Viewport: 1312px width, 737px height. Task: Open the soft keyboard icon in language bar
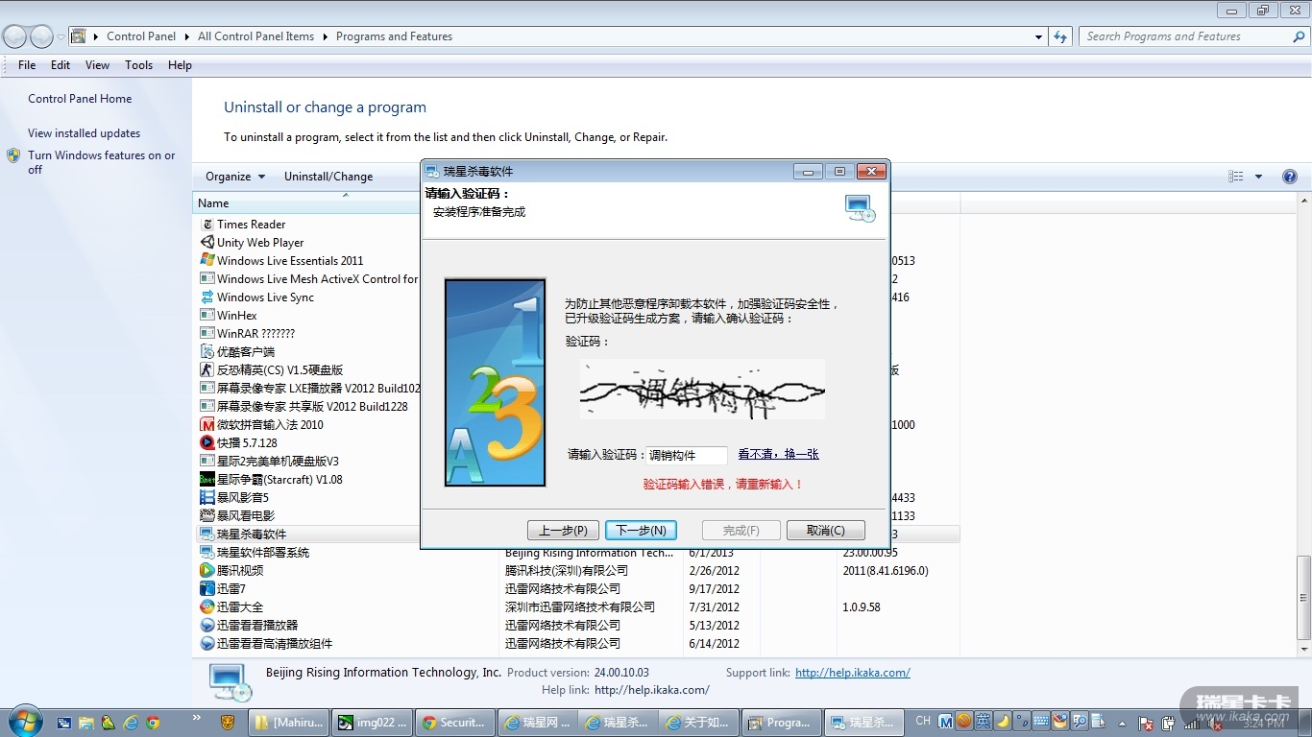1041,721
